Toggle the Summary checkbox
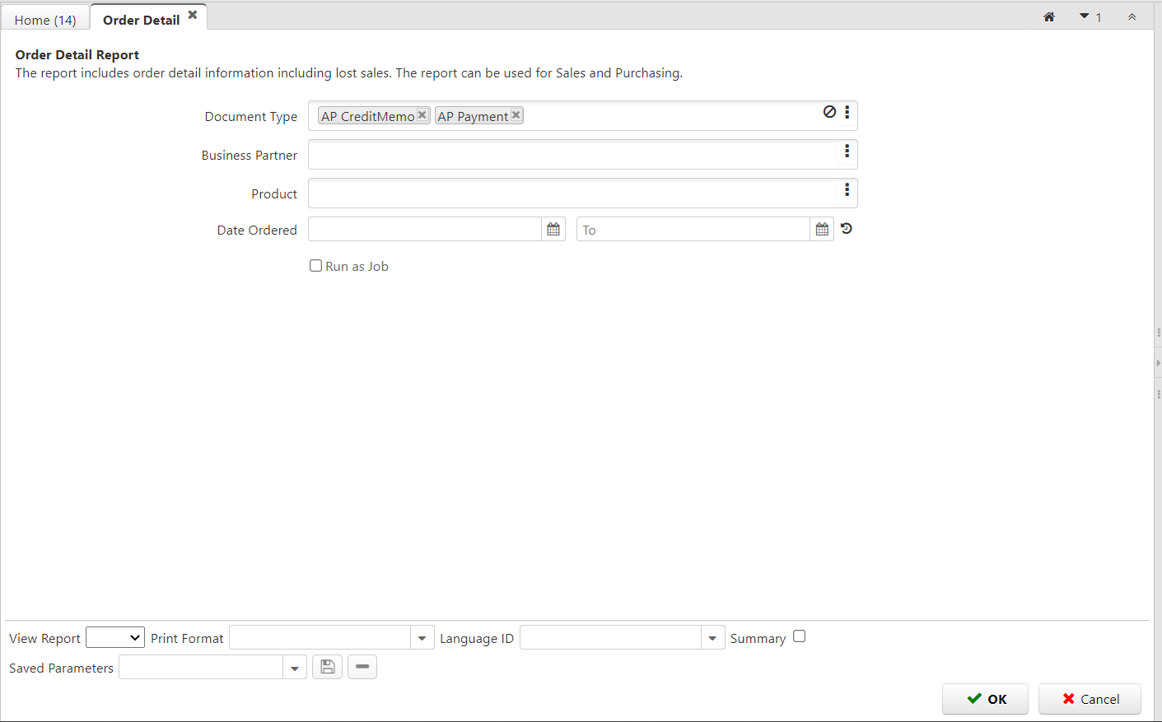The width and height of the screenshot is (1162, 722). 799,636
